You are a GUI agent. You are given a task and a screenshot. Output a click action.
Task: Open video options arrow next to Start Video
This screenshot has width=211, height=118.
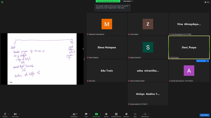(19, 114)
